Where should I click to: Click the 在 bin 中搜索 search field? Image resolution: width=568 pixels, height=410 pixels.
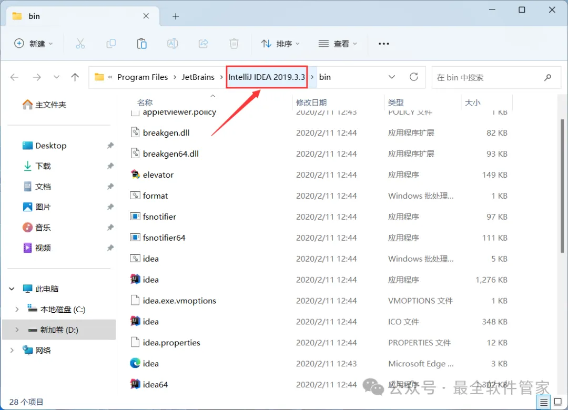click(496, 77)
